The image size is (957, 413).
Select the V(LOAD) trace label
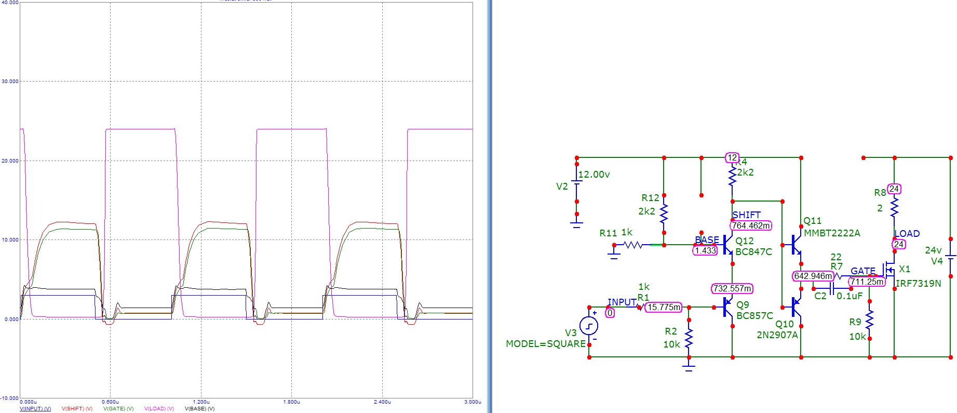159,409
